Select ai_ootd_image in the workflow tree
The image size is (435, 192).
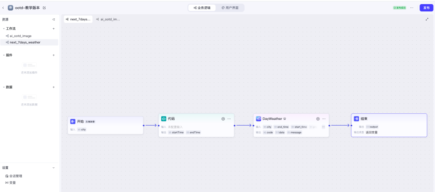coord(21,36)
